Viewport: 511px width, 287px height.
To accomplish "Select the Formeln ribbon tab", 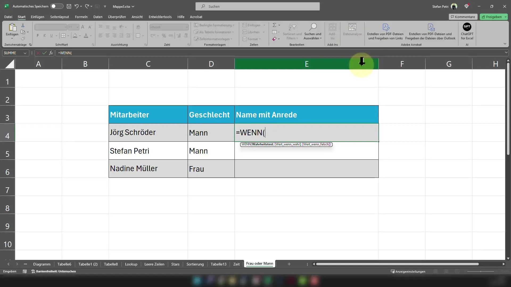I will (81, 16).
